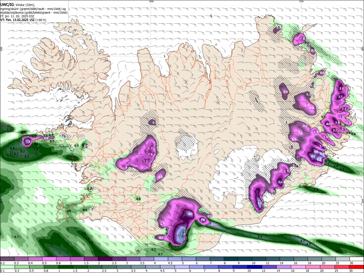This screenshot has height=273, width=364.
Task: Select the dark teal 8 mm snow swatch
Action: [231, 259]
